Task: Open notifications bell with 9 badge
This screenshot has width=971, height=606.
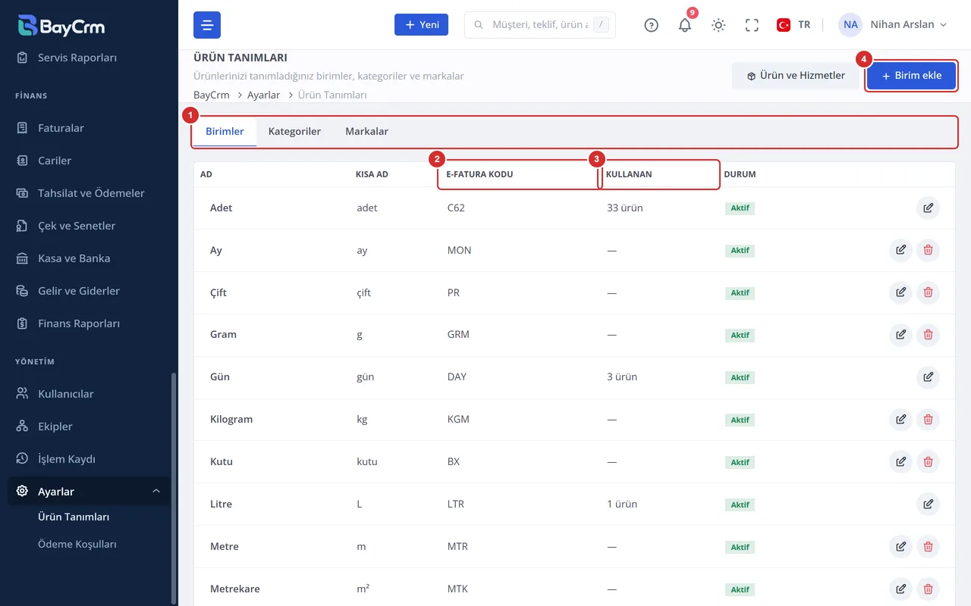Action: [x=685, y=25]
